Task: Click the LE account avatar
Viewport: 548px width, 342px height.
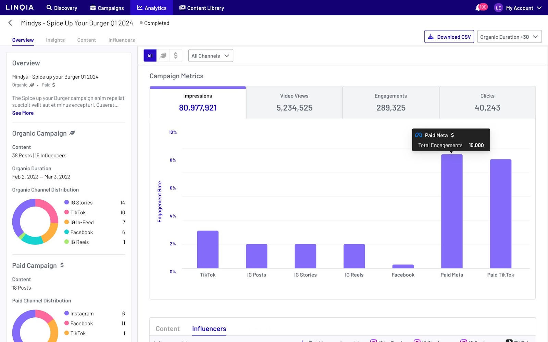Action: coord(498,8)
